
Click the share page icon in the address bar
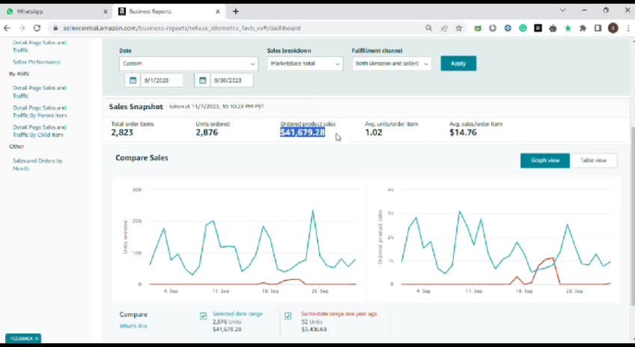444,28
